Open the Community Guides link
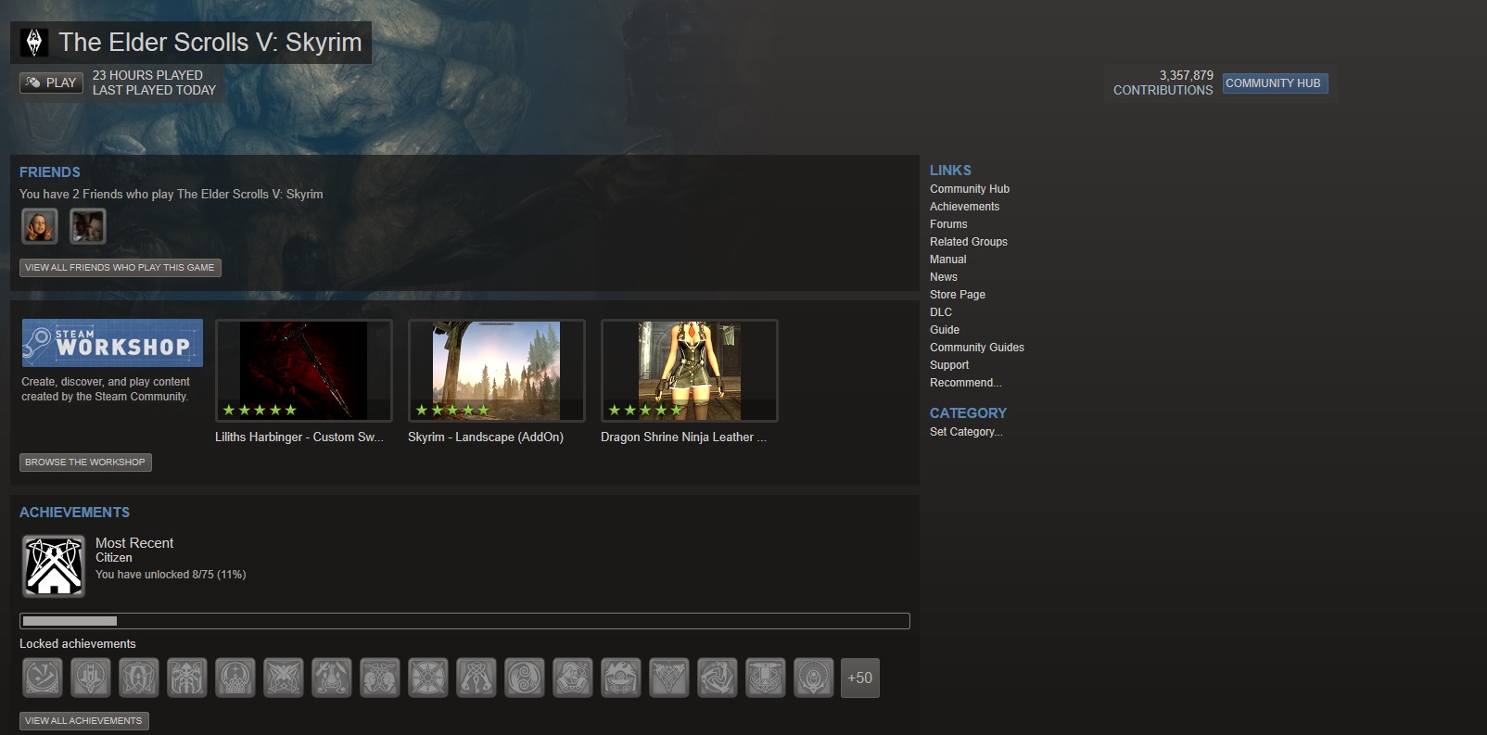Viewport: 1487px width, 735px height. pyautogui.click(x=977, y=348)
